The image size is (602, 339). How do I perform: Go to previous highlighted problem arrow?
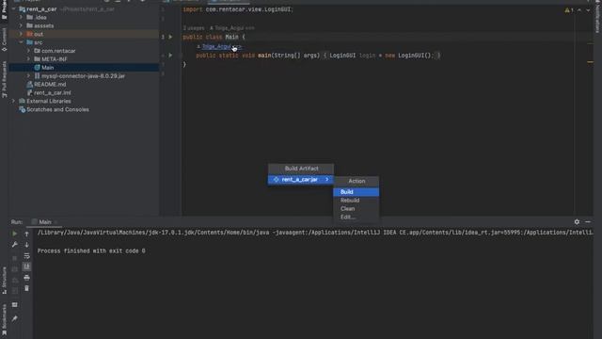579,10
